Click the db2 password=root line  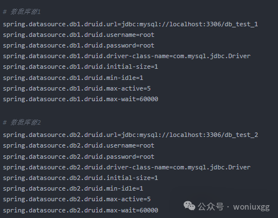(x=78, y=157)
